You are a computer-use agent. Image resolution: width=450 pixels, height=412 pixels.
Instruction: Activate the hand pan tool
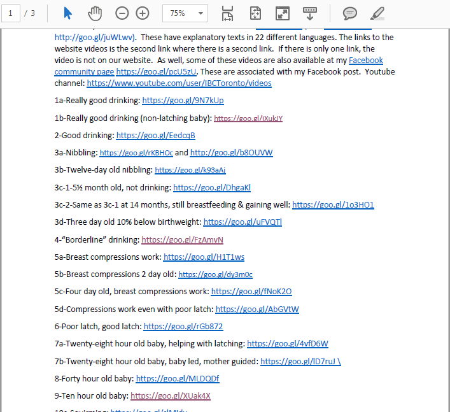95,13
